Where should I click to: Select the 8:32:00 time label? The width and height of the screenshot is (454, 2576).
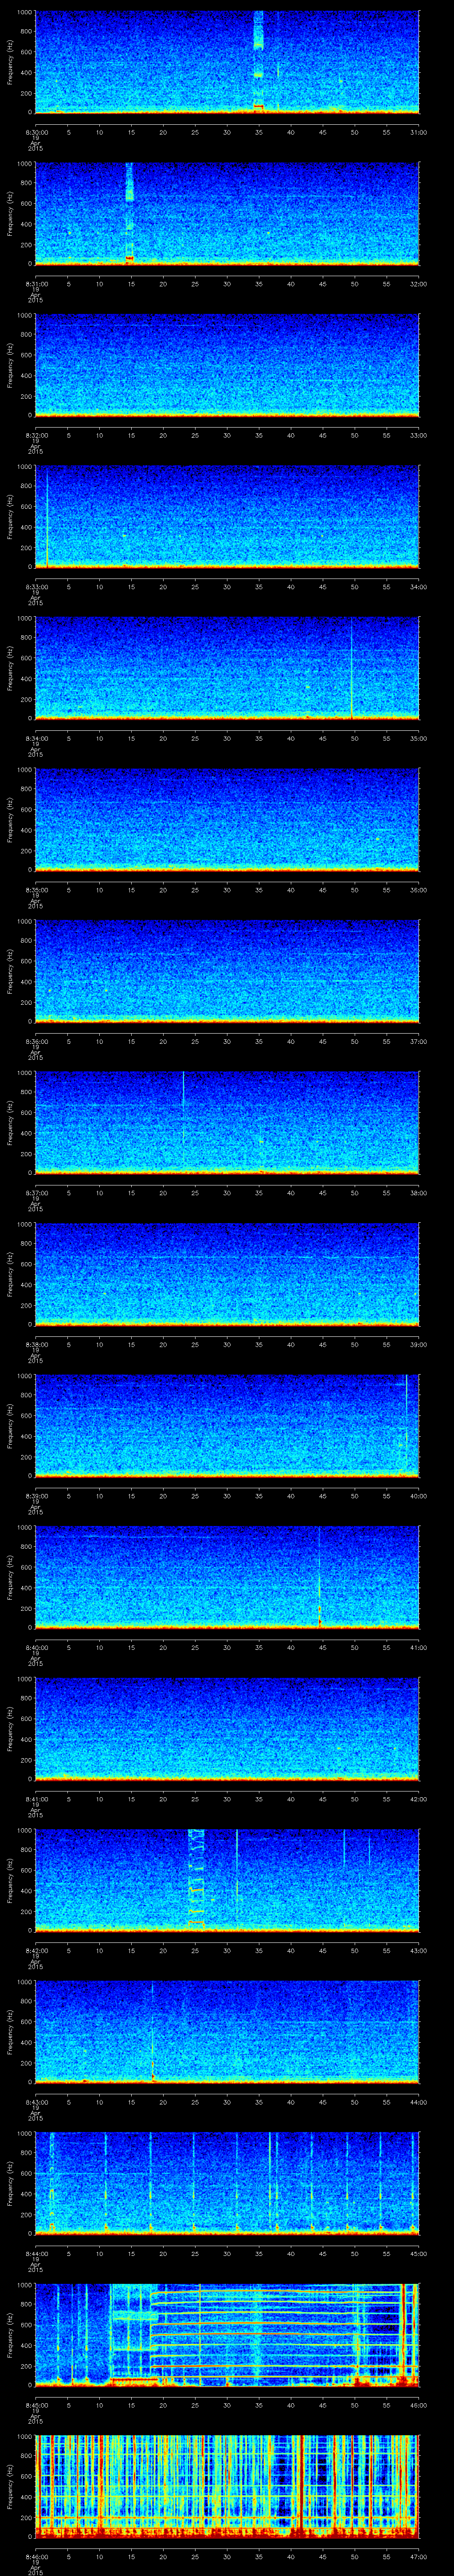pyautogui.click(x=36, y=434)
